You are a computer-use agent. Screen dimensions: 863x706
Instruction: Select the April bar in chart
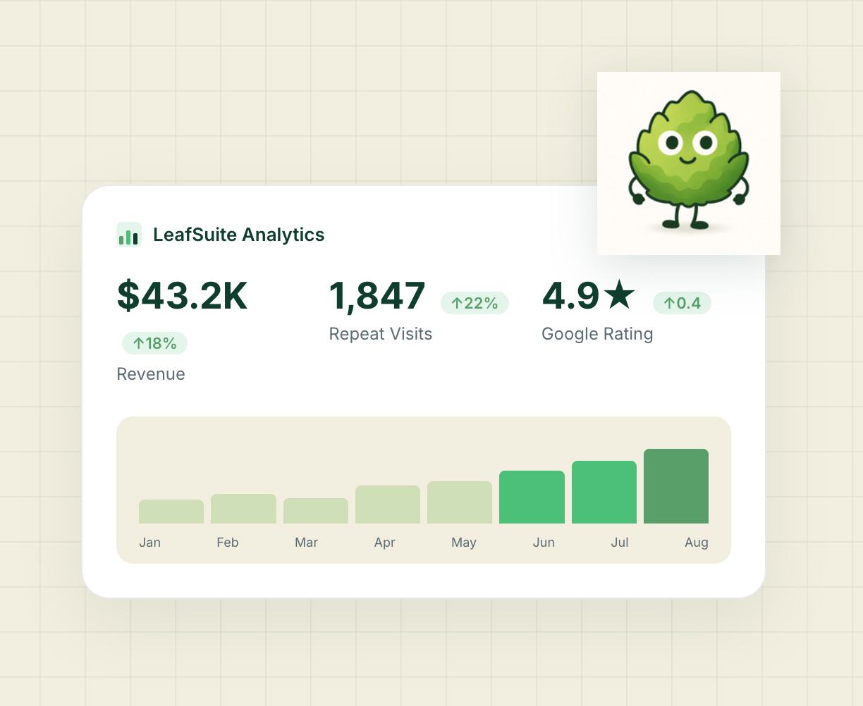pos(388,504)
